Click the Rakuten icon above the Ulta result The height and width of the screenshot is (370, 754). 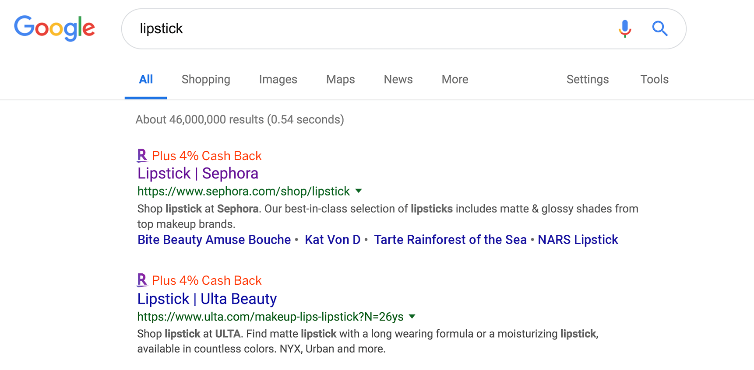(x=142, y=280)
